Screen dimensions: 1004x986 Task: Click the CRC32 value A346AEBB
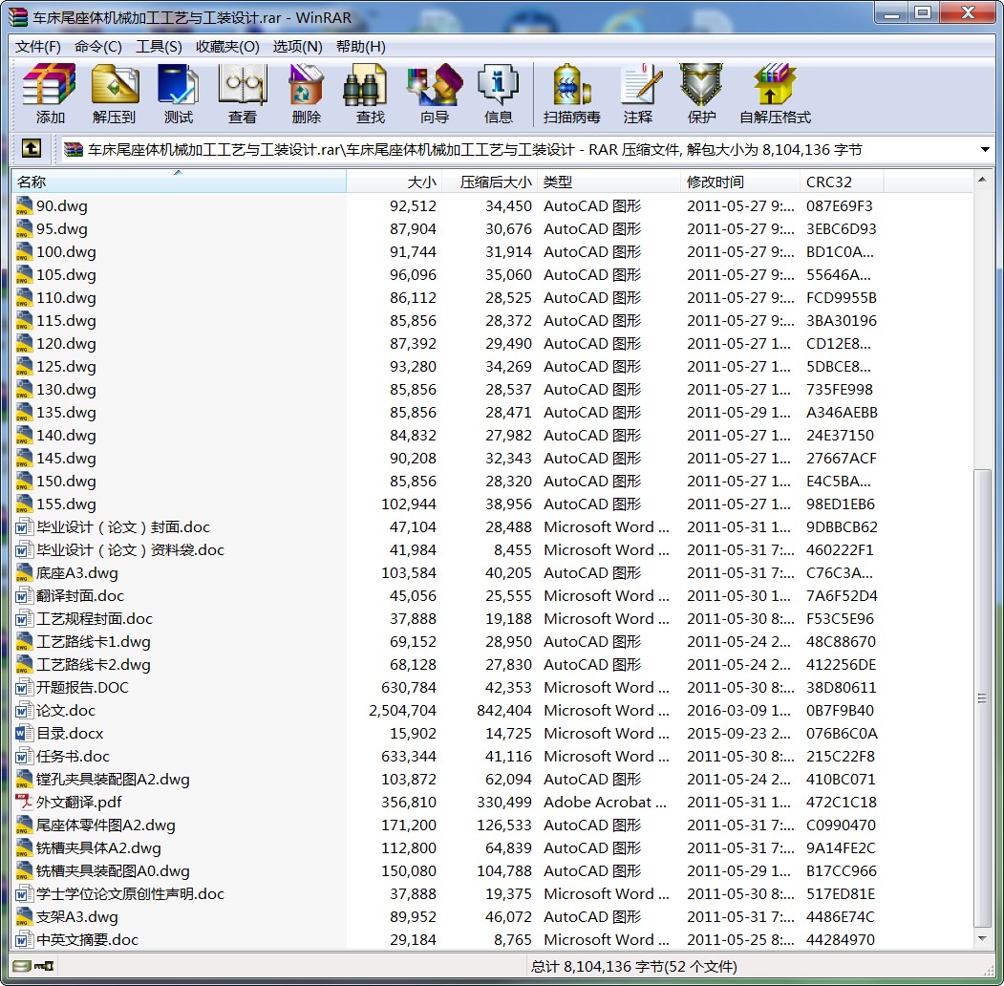click(x=842, y=413)
